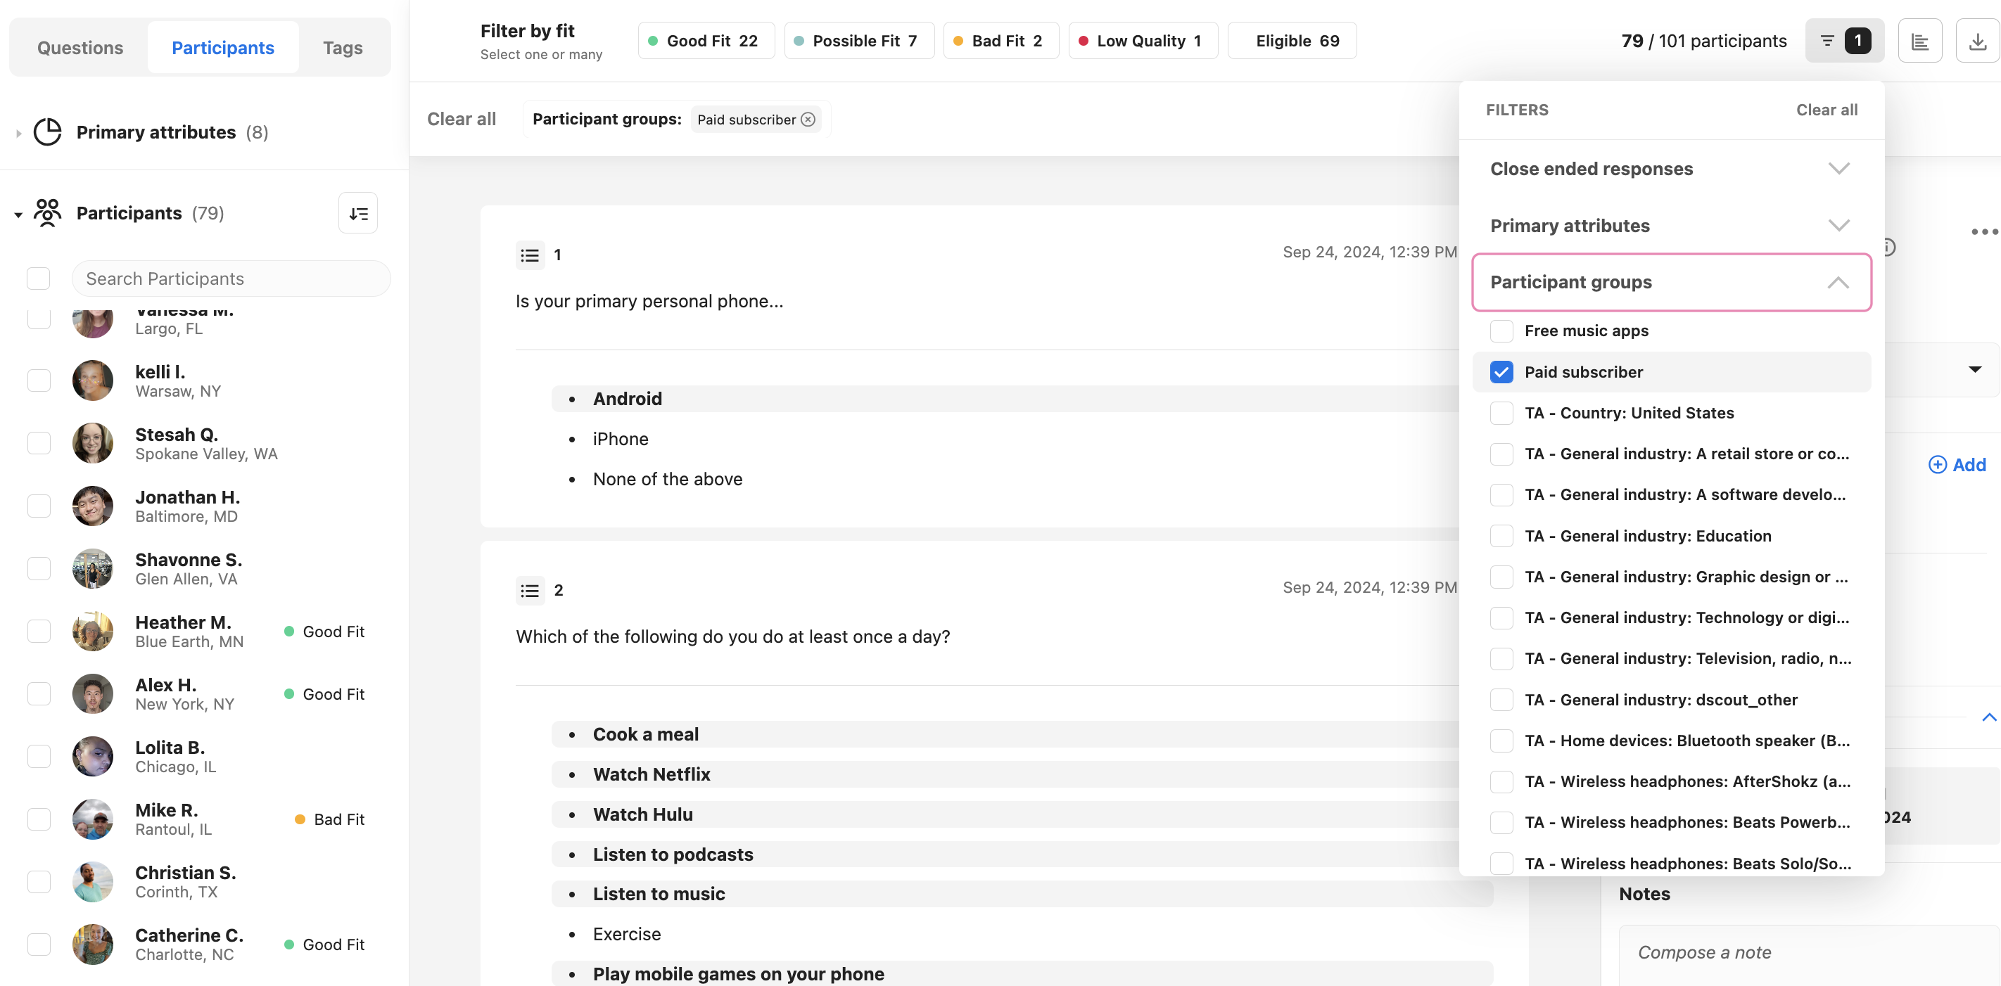This screenshot has width=2001, height=986.
Task: Click the sort participants icon
Action: (x=358, y=212)
